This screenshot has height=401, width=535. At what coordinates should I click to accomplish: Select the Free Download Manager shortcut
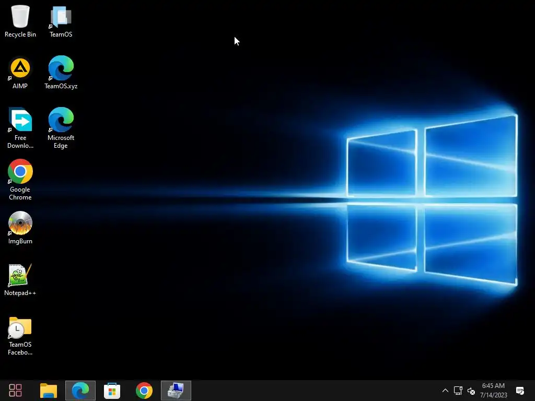pos(20,128)
